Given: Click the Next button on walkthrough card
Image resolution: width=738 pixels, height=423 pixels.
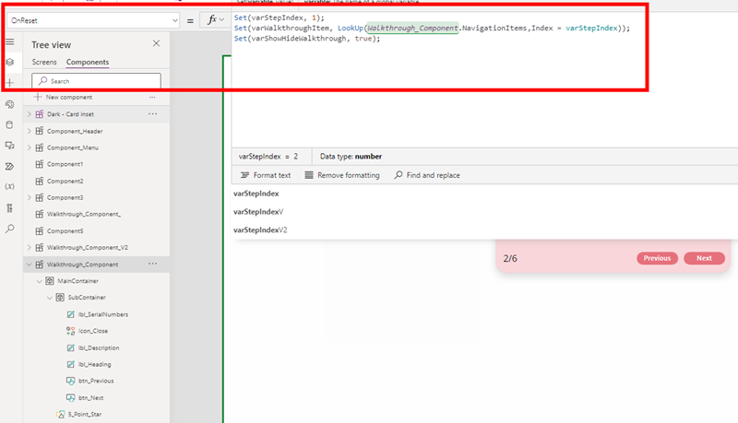Looking at the screenshot, I should pos(704,258).
